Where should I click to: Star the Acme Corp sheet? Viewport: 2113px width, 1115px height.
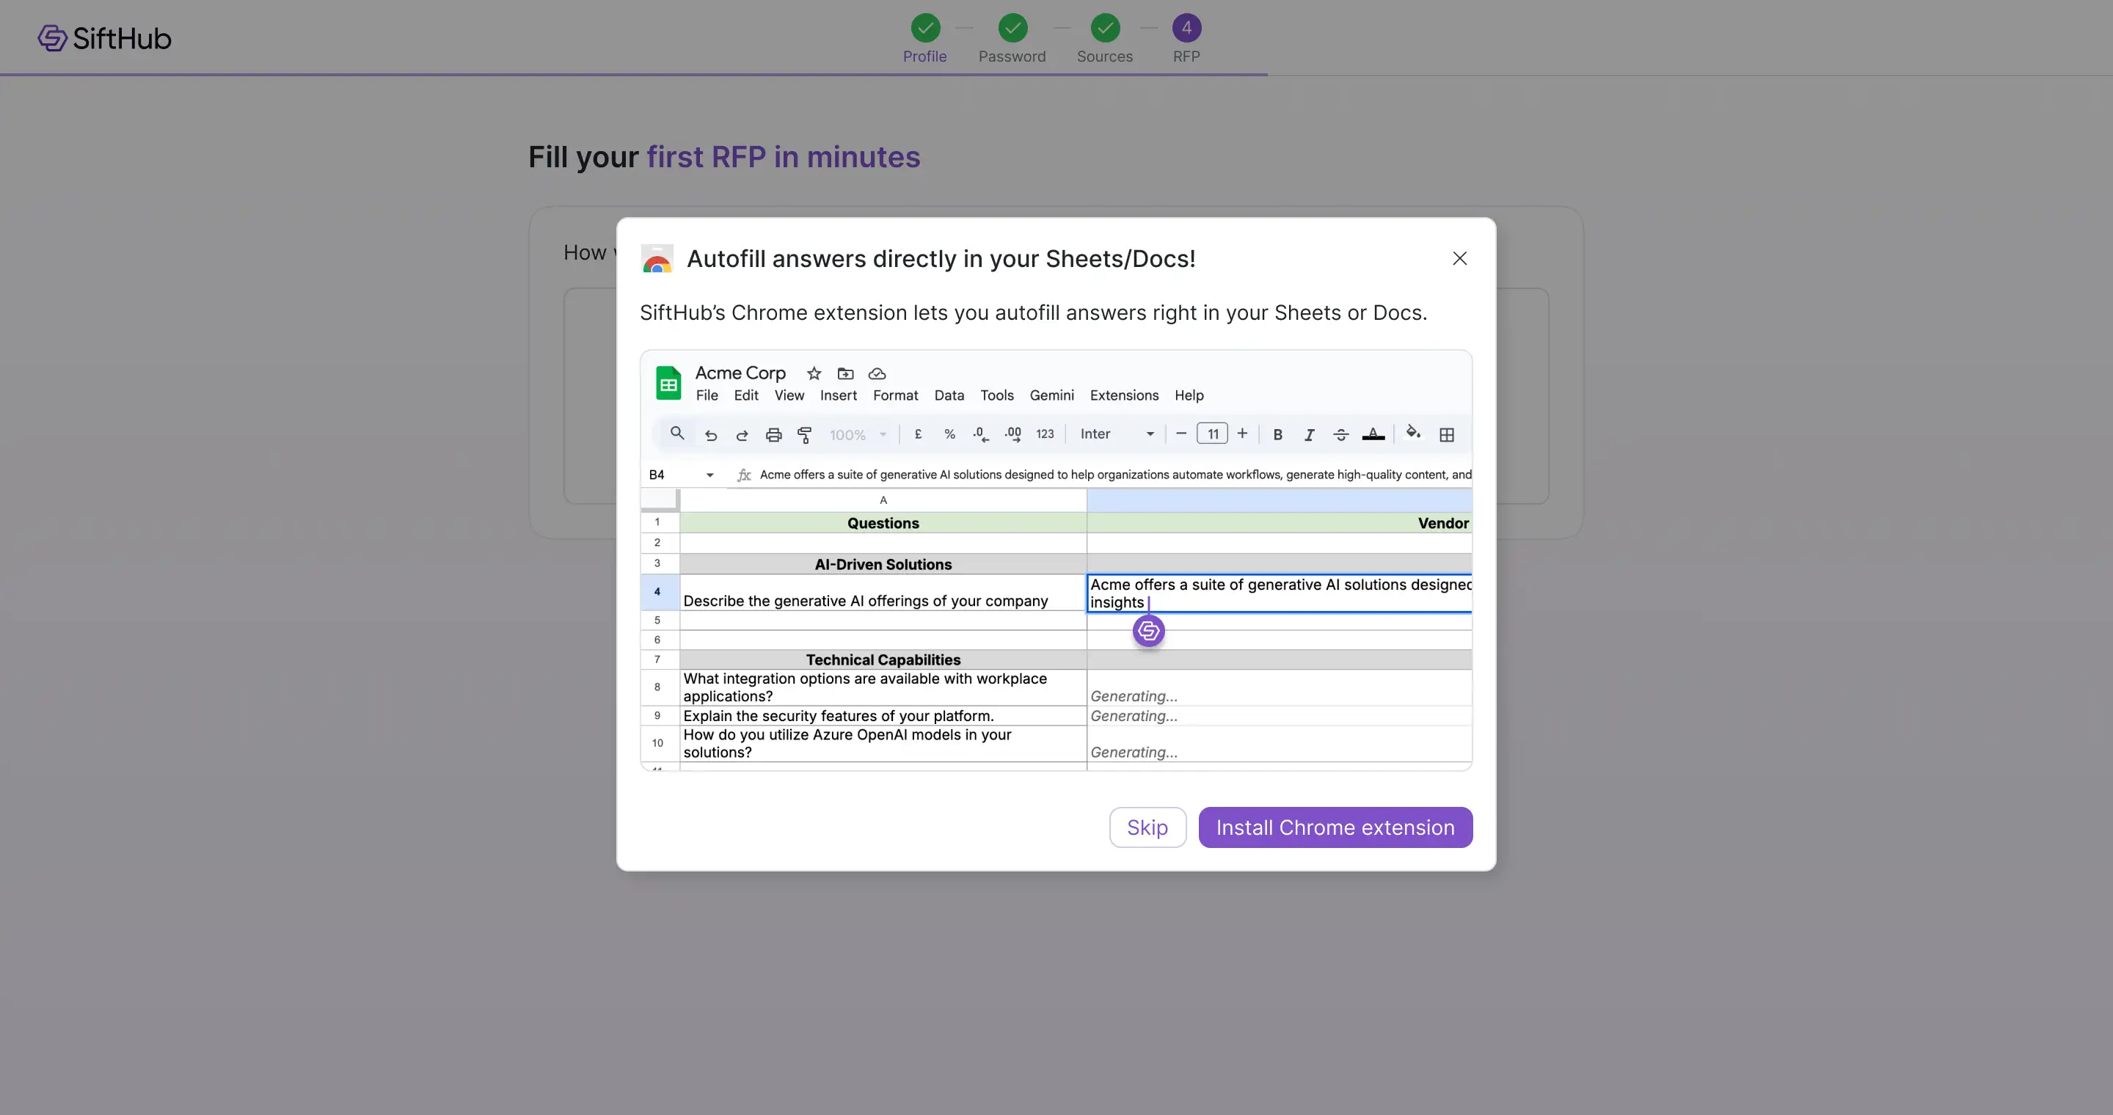(x=814, y=374)
